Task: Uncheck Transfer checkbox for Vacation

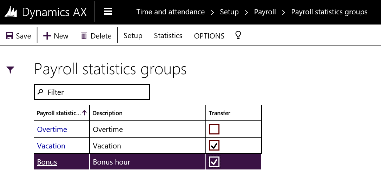Action: [214, 146]
